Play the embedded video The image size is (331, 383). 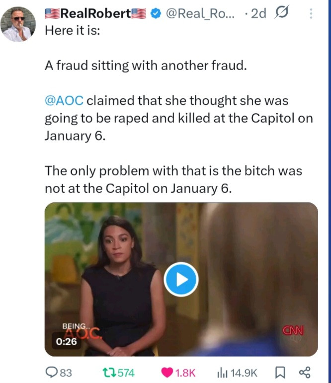[x=181, y=279]
